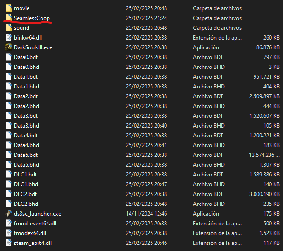Select the file name ds3sc_launcher.exe
The height and width of the screenshot is (251, 283).
point(38,214)
